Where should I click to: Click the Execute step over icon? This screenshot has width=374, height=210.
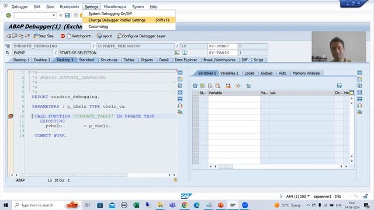[15, 36]
